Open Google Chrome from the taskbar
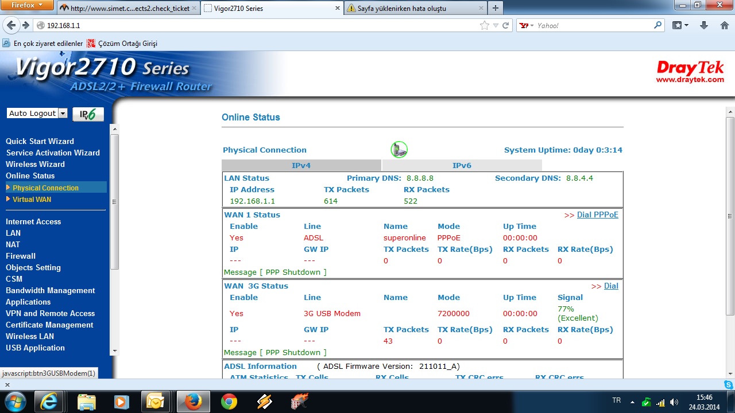The width and height of the screenshot is (735, 413). (229, 401)
